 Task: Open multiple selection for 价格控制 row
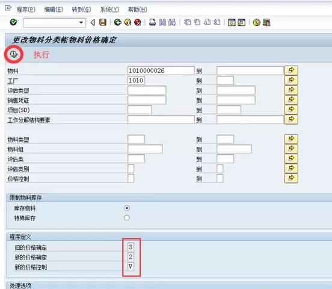pyautogui.click(x=291, y=178)
